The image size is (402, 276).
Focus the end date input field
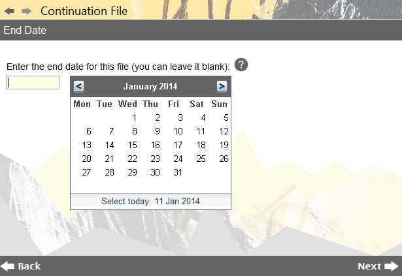pyautogui.click(x=33, y=83)
